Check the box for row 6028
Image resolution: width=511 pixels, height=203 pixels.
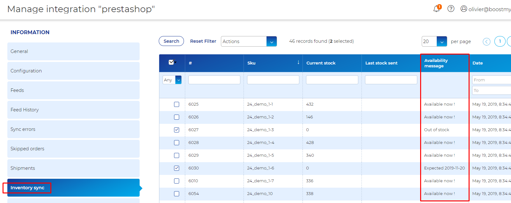click(177, 143)
